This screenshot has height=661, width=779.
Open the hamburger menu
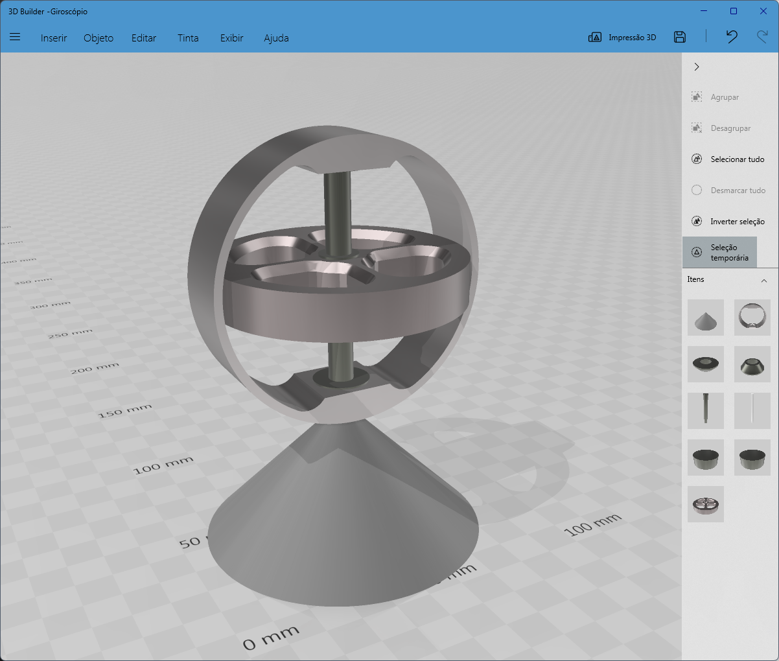click(x=14, y=37)
